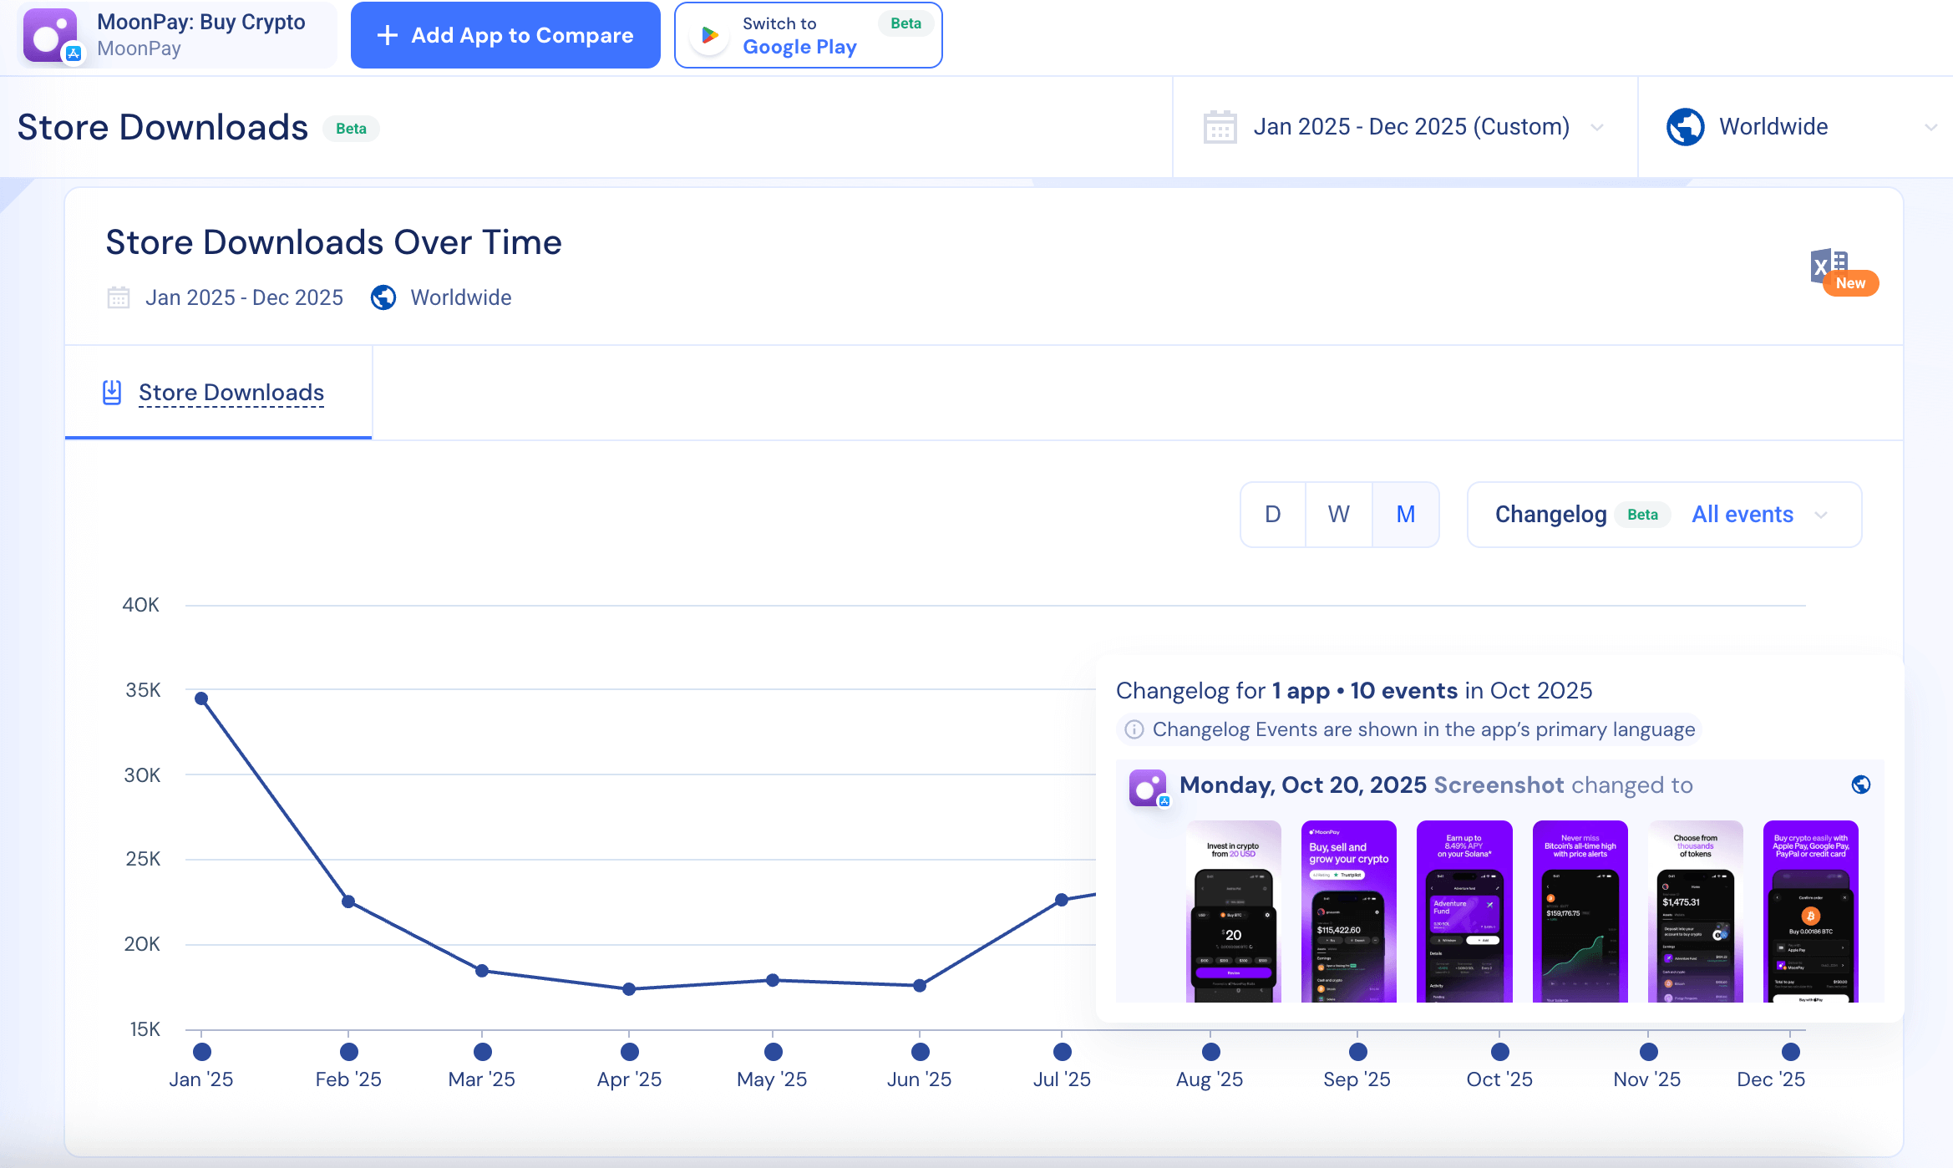Screen dimensions: 1953x1168
Task: Switch chart granularity to Weekly (W)
Action: [1338, 515]
